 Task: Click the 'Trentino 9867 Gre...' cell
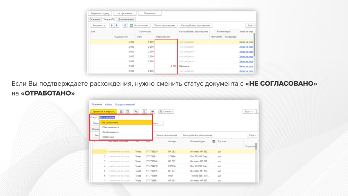(x=199, y=176)
